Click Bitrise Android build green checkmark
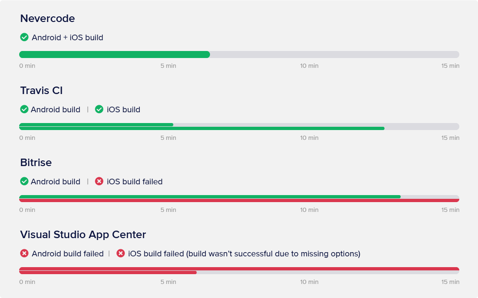This screenshot has width=478, height=298. [x=24, y=182]
